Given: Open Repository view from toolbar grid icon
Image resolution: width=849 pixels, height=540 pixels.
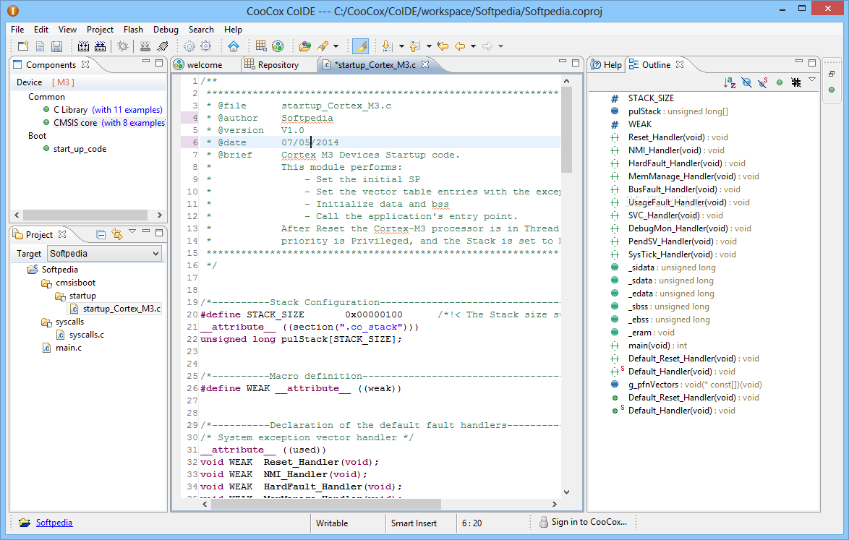Looking at the screenshot, I should pyautogui.click(x=261, y=46).
